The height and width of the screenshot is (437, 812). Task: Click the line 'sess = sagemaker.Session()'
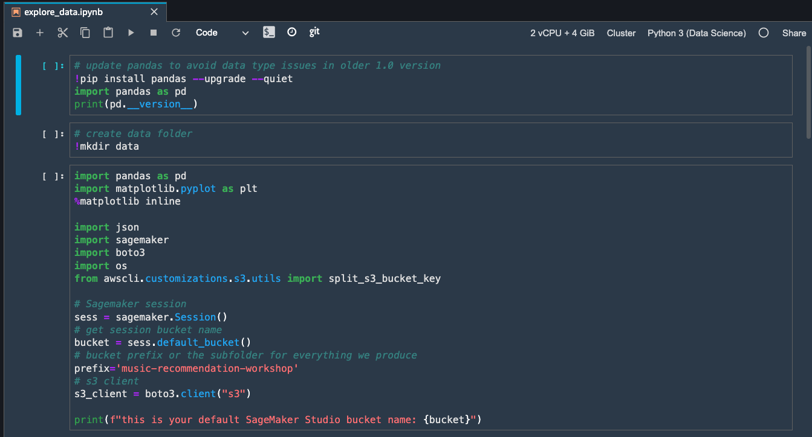151,317
